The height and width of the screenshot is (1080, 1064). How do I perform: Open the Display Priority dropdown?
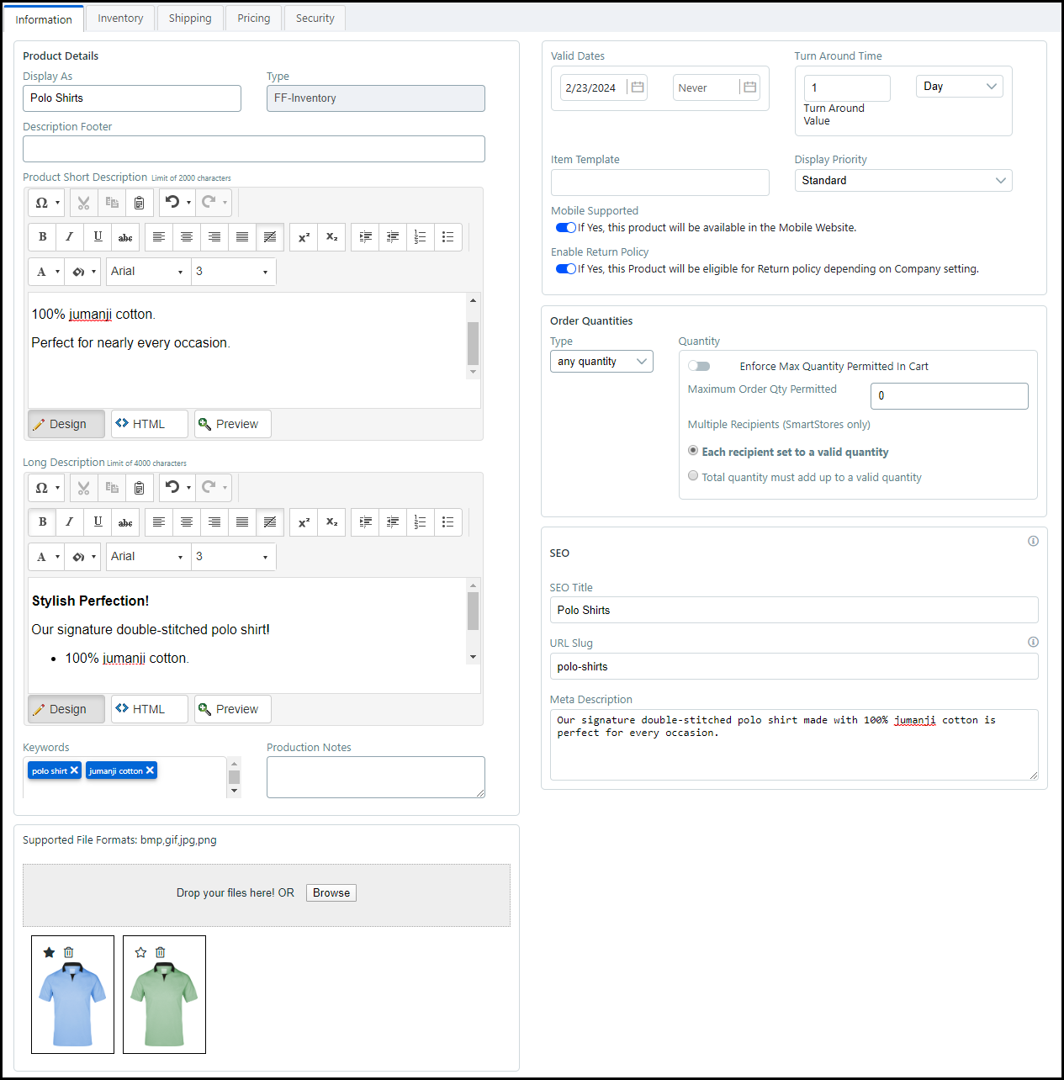point(903,181)
